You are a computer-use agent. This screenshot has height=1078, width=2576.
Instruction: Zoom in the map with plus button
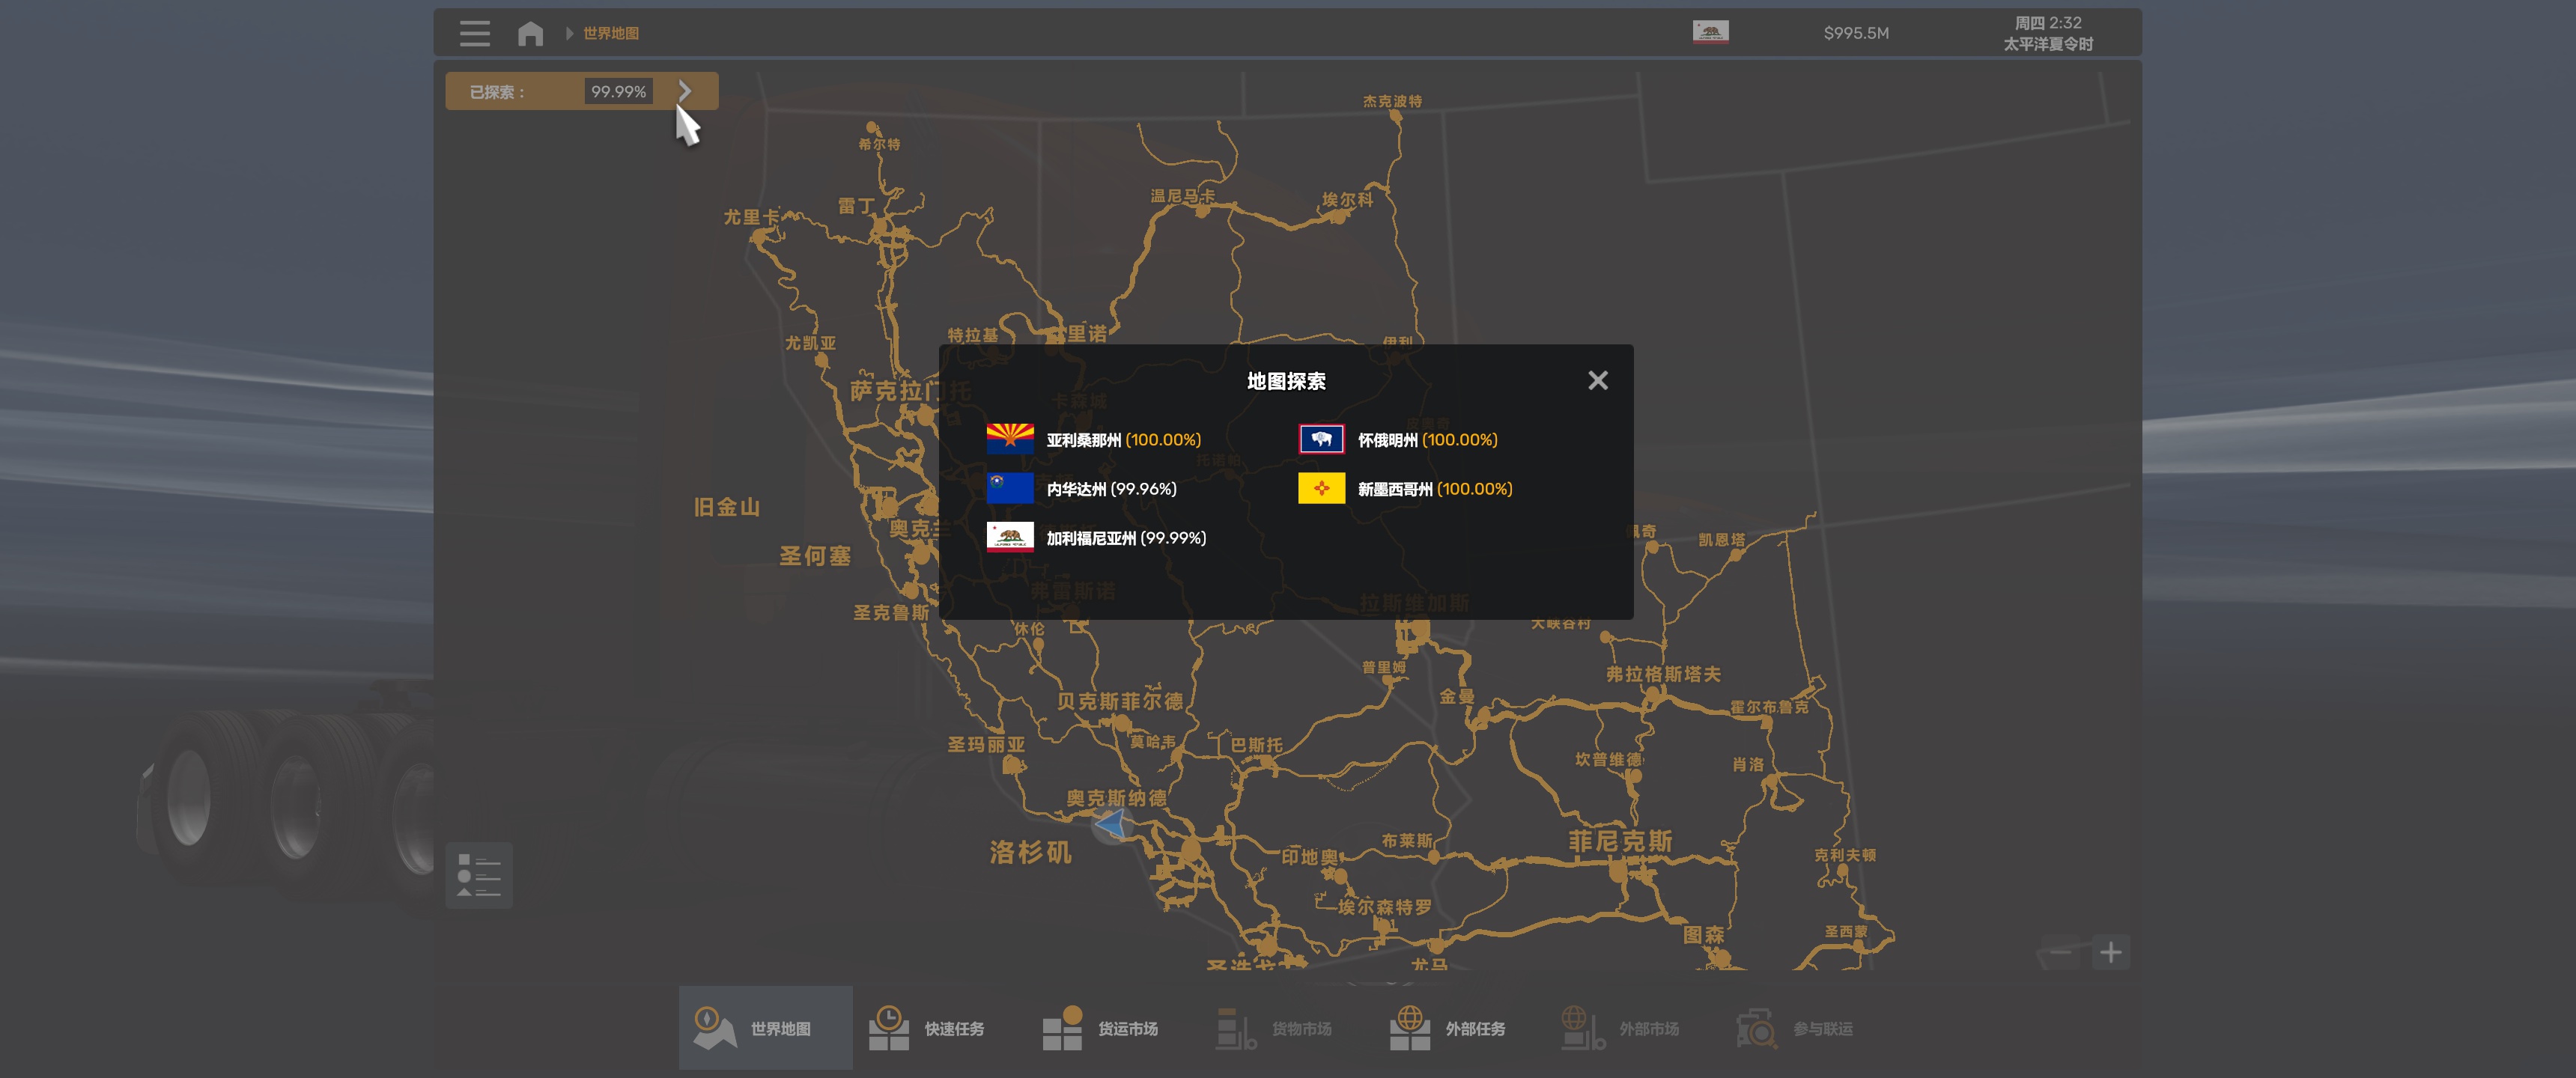pos(2110,952)
